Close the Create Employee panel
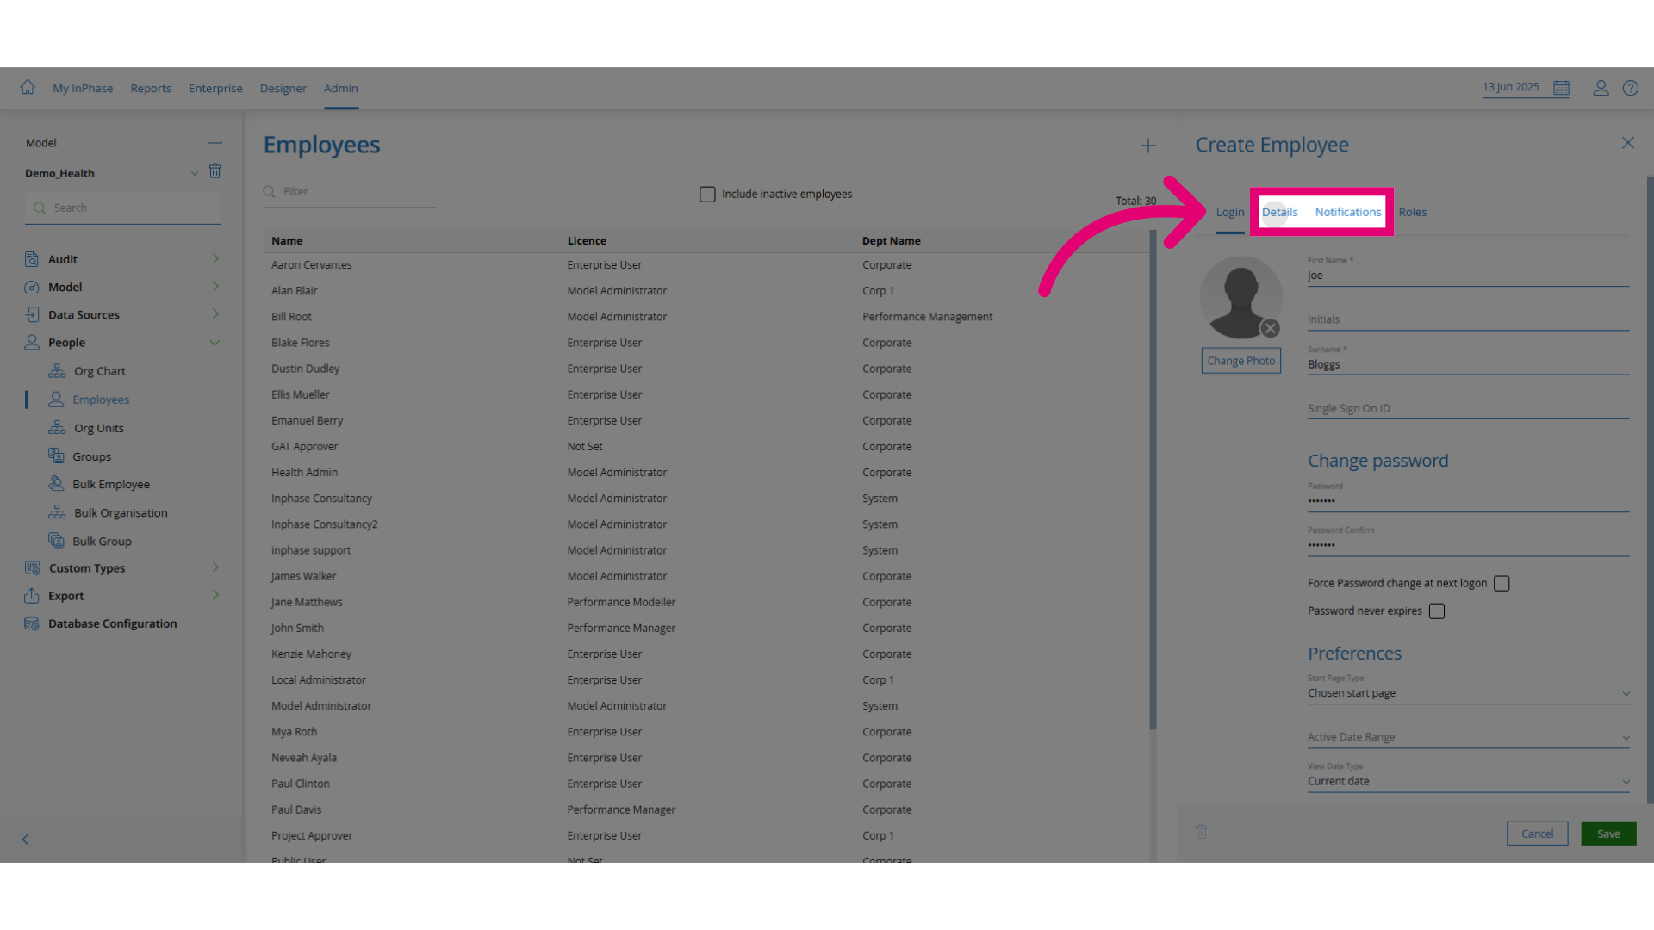This screenshot has height=930, width=1654. pyautogui.click(x=1627, y=143)
